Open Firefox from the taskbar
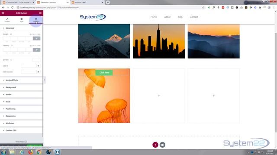 30,152
